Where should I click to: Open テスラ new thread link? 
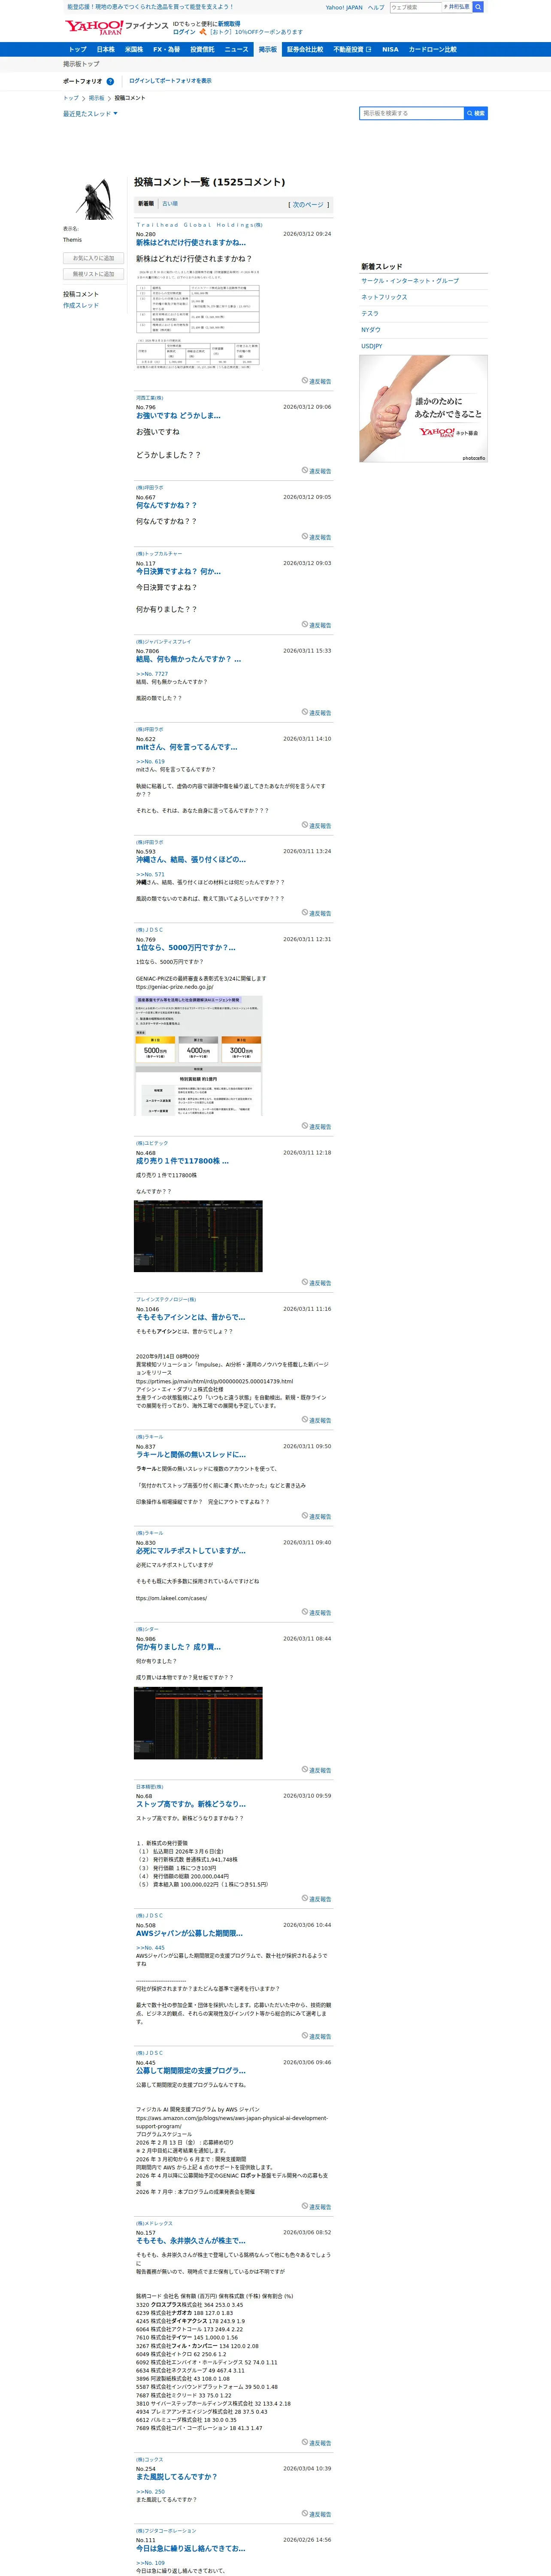370,314
